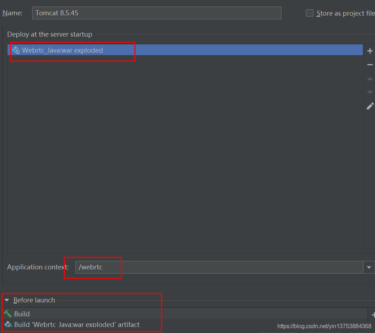Select Webrtc_Java:war exploded deployment row

(x=185, y=50)
